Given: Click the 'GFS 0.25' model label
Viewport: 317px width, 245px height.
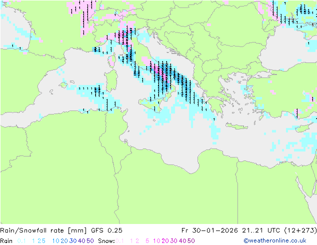Looking at the screenshot, I should click(106, 230).
